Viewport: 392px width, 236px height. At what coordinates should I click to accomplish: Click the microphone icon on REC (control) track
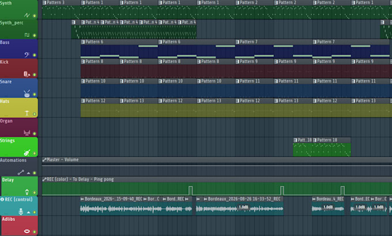(x=21, y=212)
